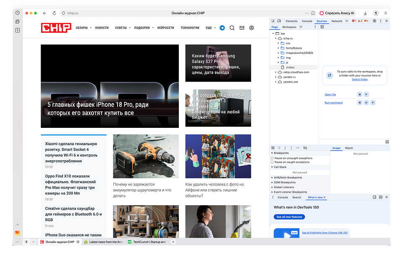Image resolution: width=403 pixels, height=262 pixels.
Task: Open the Search tab in the drawer
Action: pos(297,197)
